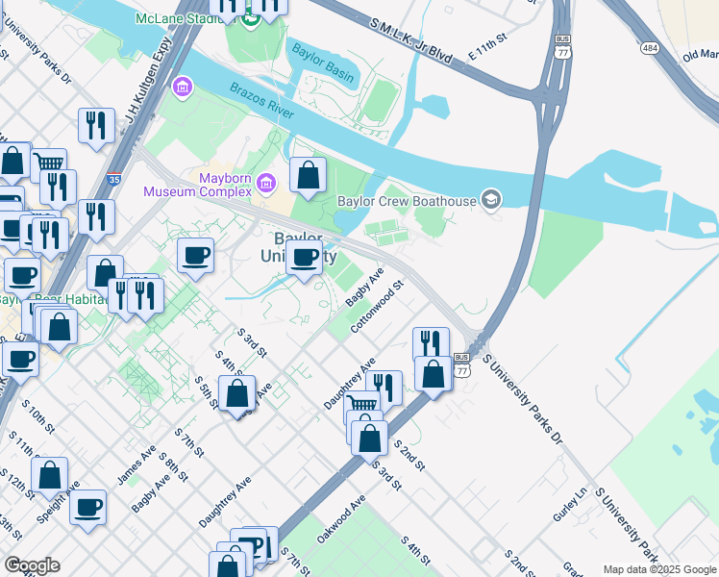This screenshot has width=719, height=577.
Task: Click the James Ave label
Action: pyautogui.click(x=136, y=464)
